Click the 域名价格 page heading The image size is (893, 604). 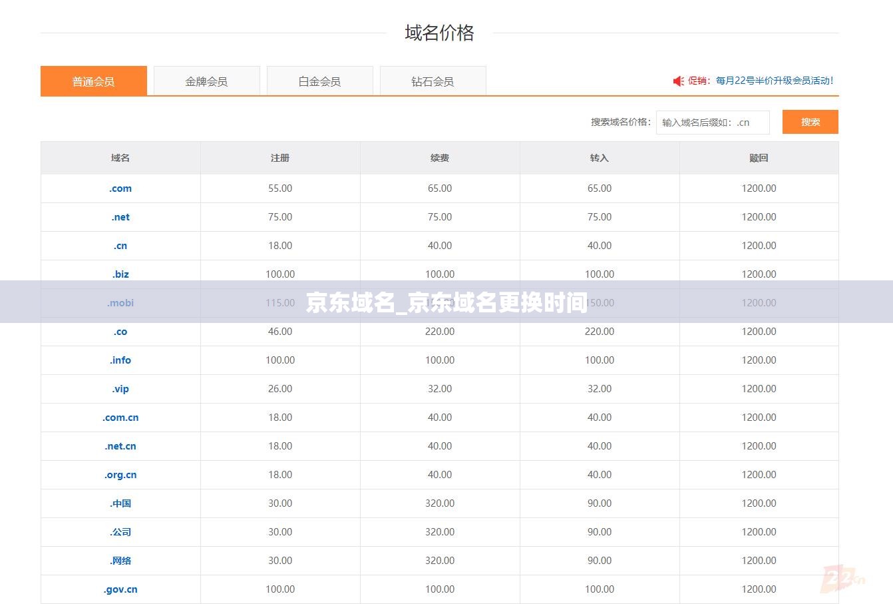pos(439,33)
